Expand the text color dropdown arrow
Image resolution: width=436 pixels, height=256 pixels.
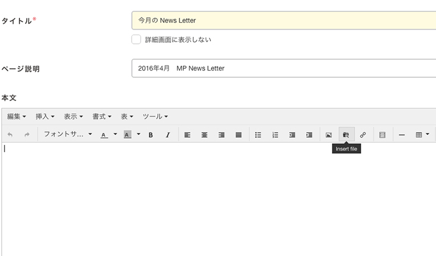click(115, 135)
